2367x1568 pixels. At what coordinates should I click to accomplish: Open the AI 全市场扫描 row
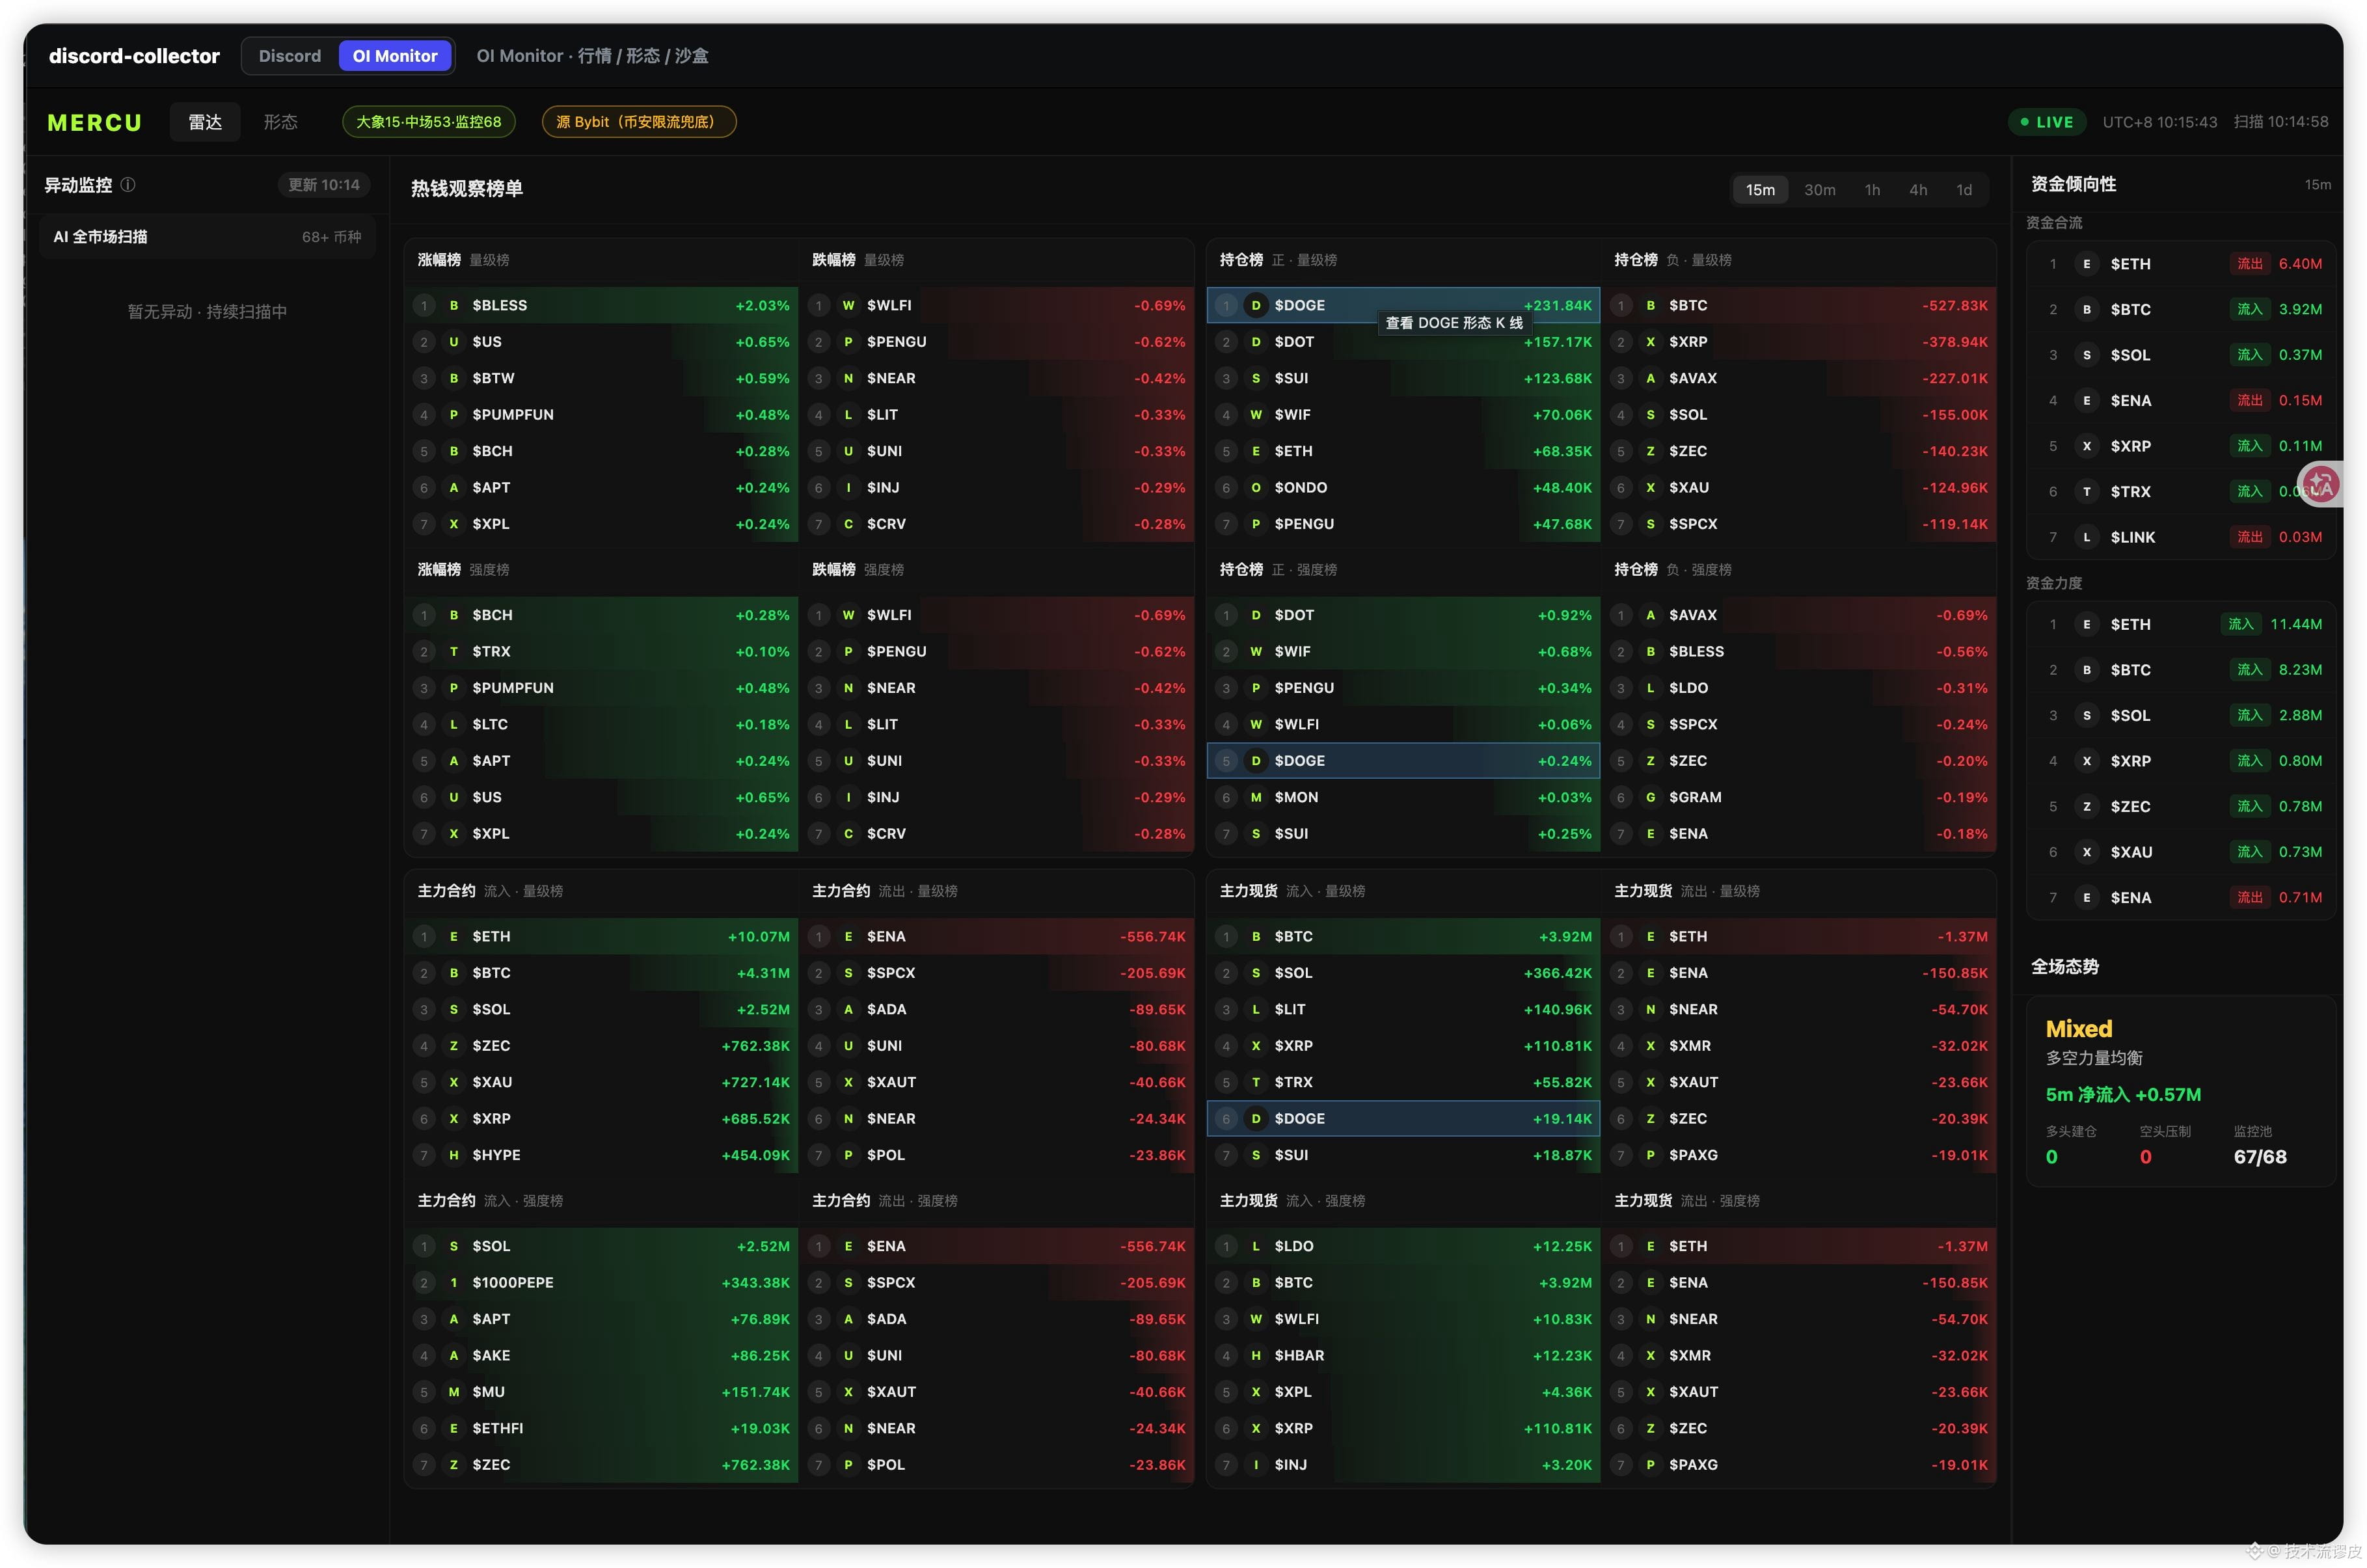click(207, 237)
